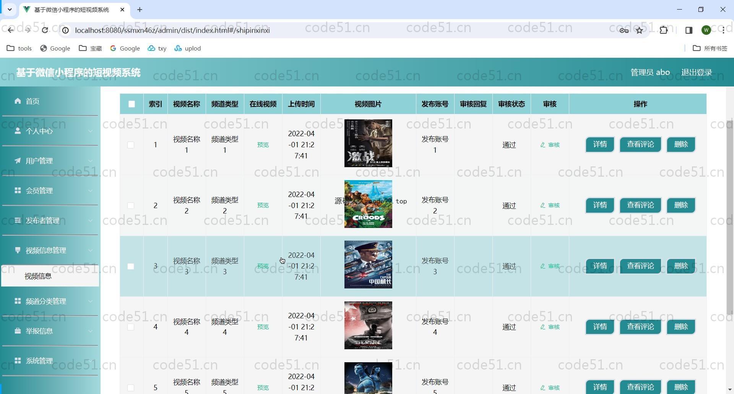Open the txy cloud bookmark

click(157, 48)
